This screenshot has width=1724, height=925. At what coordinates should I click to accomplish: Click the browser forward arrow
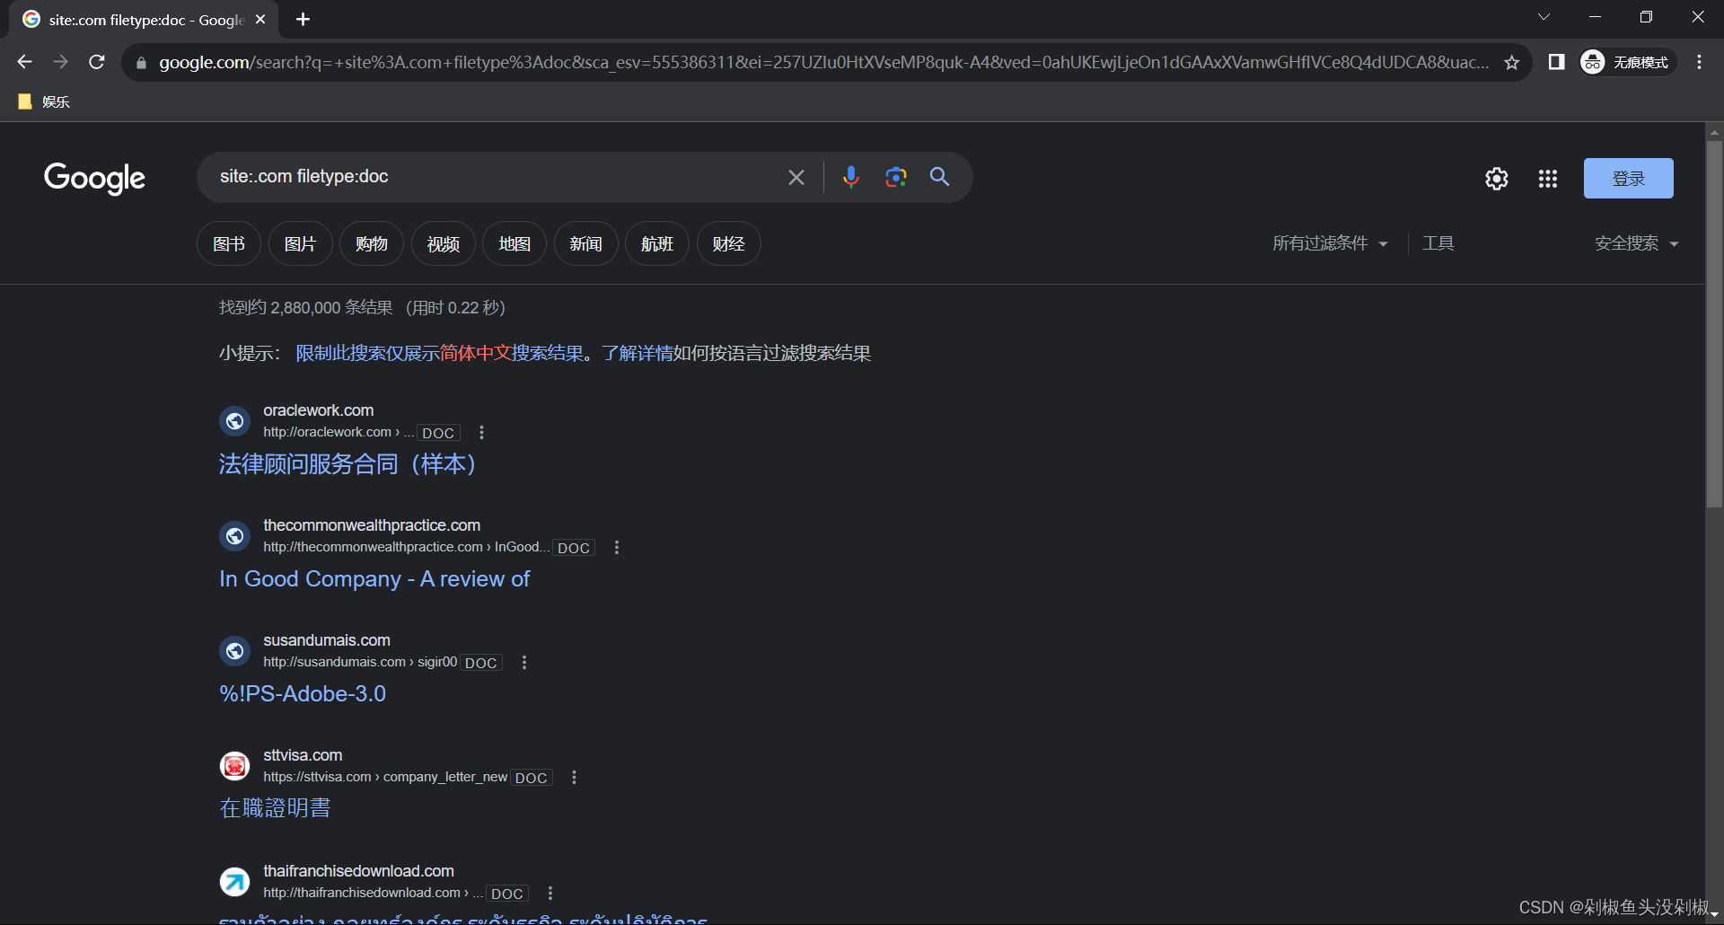60,62
